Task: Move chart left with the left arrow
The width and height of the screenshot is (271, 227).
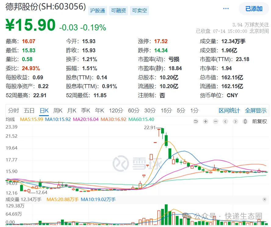Action: 225,122
